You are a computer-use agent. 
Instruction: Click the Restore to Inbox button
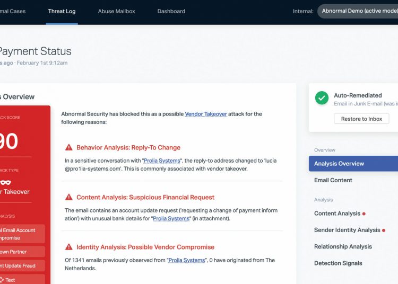coord(361,119)
